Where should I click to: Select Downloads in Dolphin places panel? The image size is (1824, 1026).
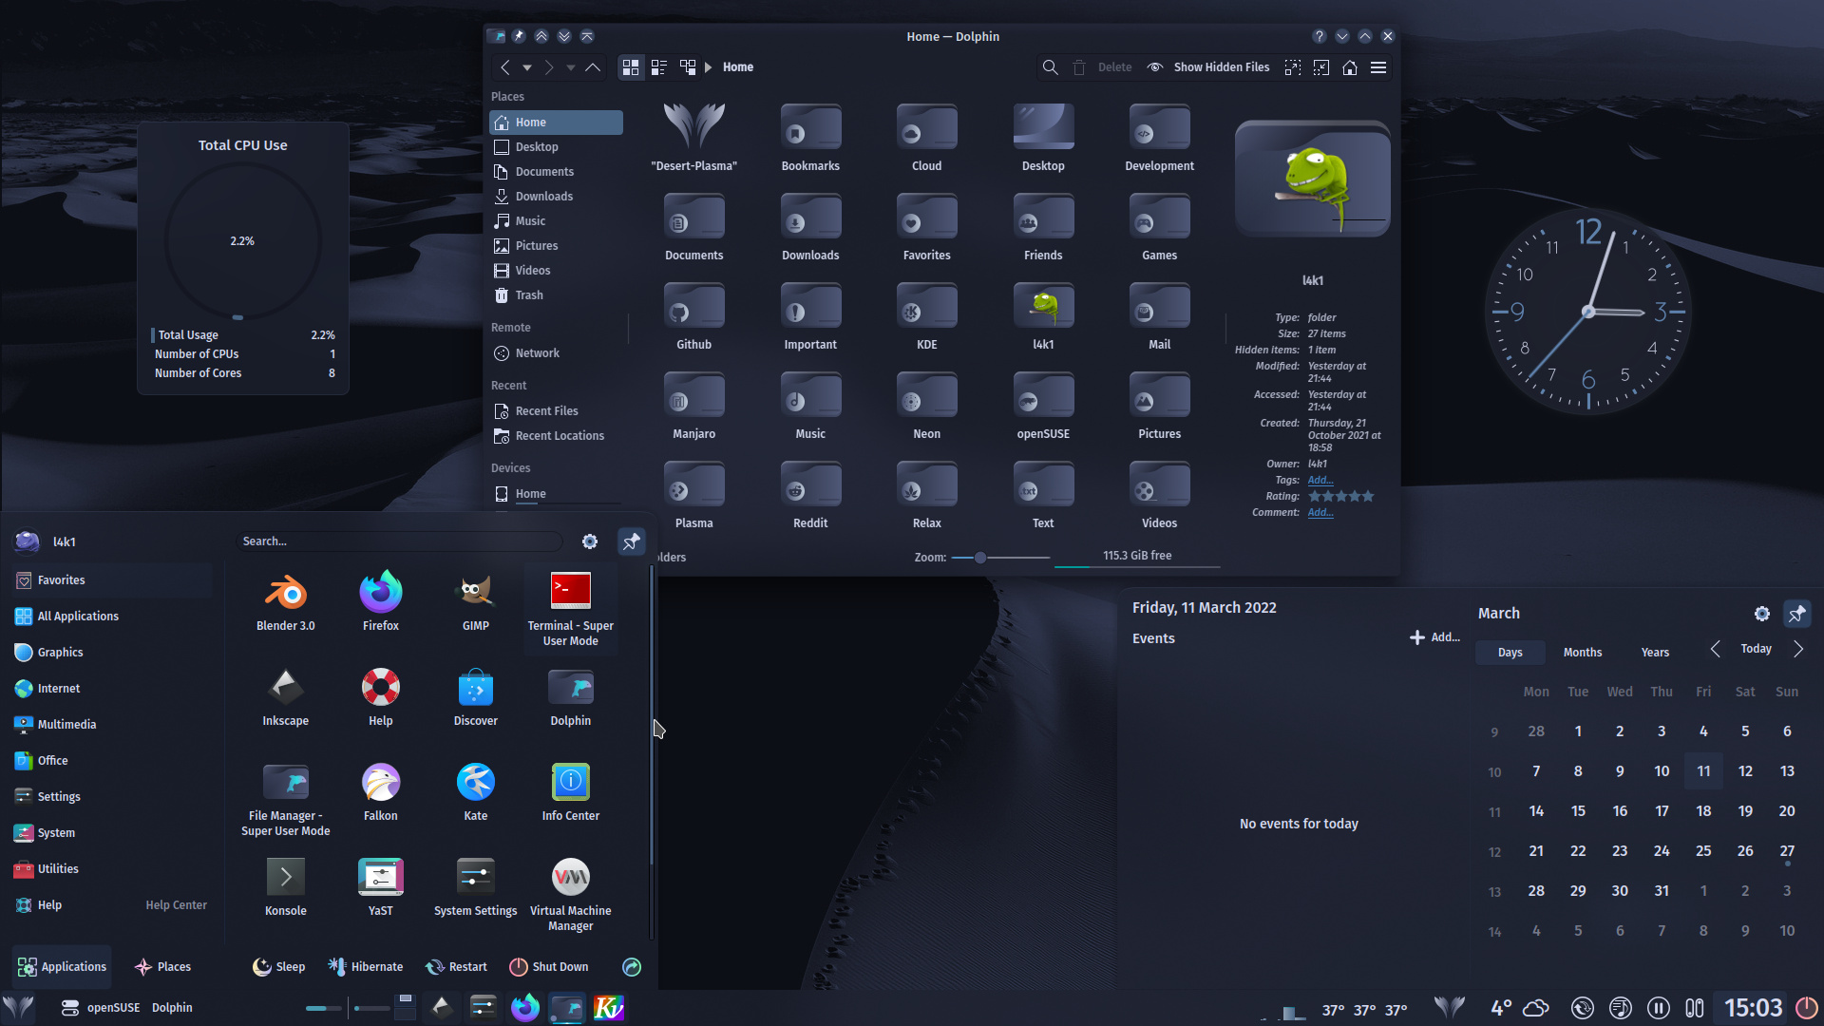point(556,197)
